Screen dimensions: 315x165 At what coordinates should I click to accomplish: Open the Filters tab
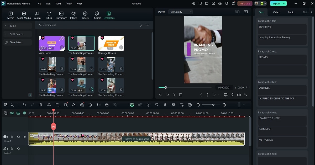[x=85, y=15]
